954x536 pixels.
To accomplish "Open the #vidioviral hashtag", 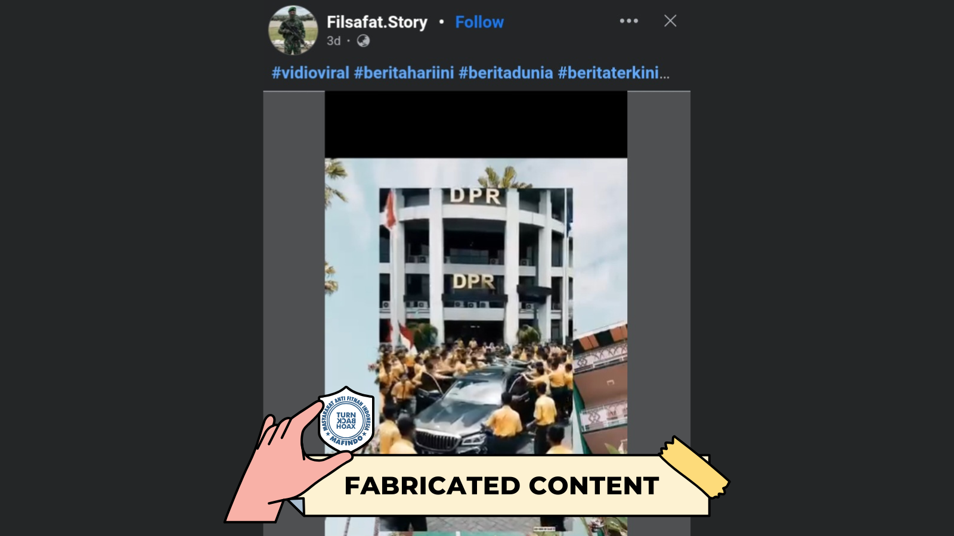I will click(310, 73).
